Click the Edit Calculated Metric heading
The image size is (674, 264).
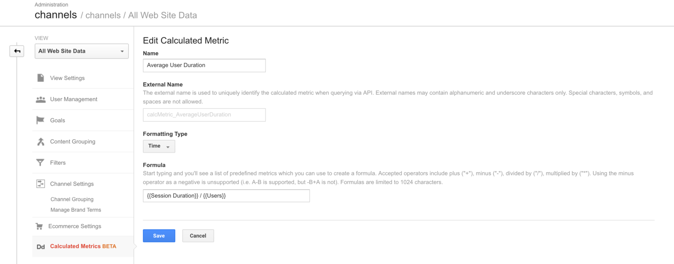click(x=186, y=40)
